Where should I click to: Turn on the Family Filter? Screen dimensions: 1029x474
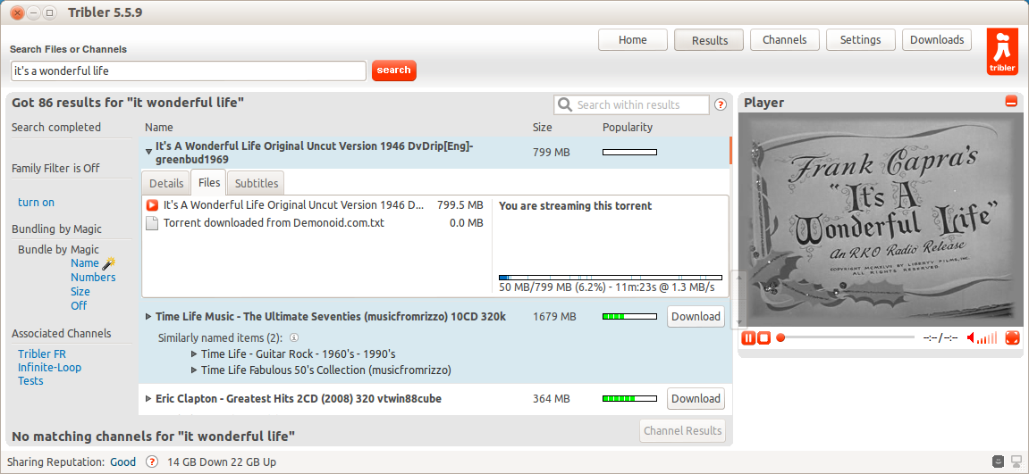36,203
